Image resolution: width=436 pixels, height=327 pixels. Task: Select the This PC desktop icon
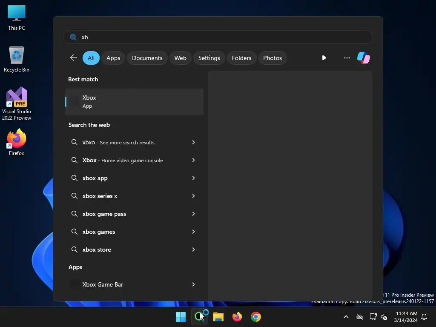point(17,18)
